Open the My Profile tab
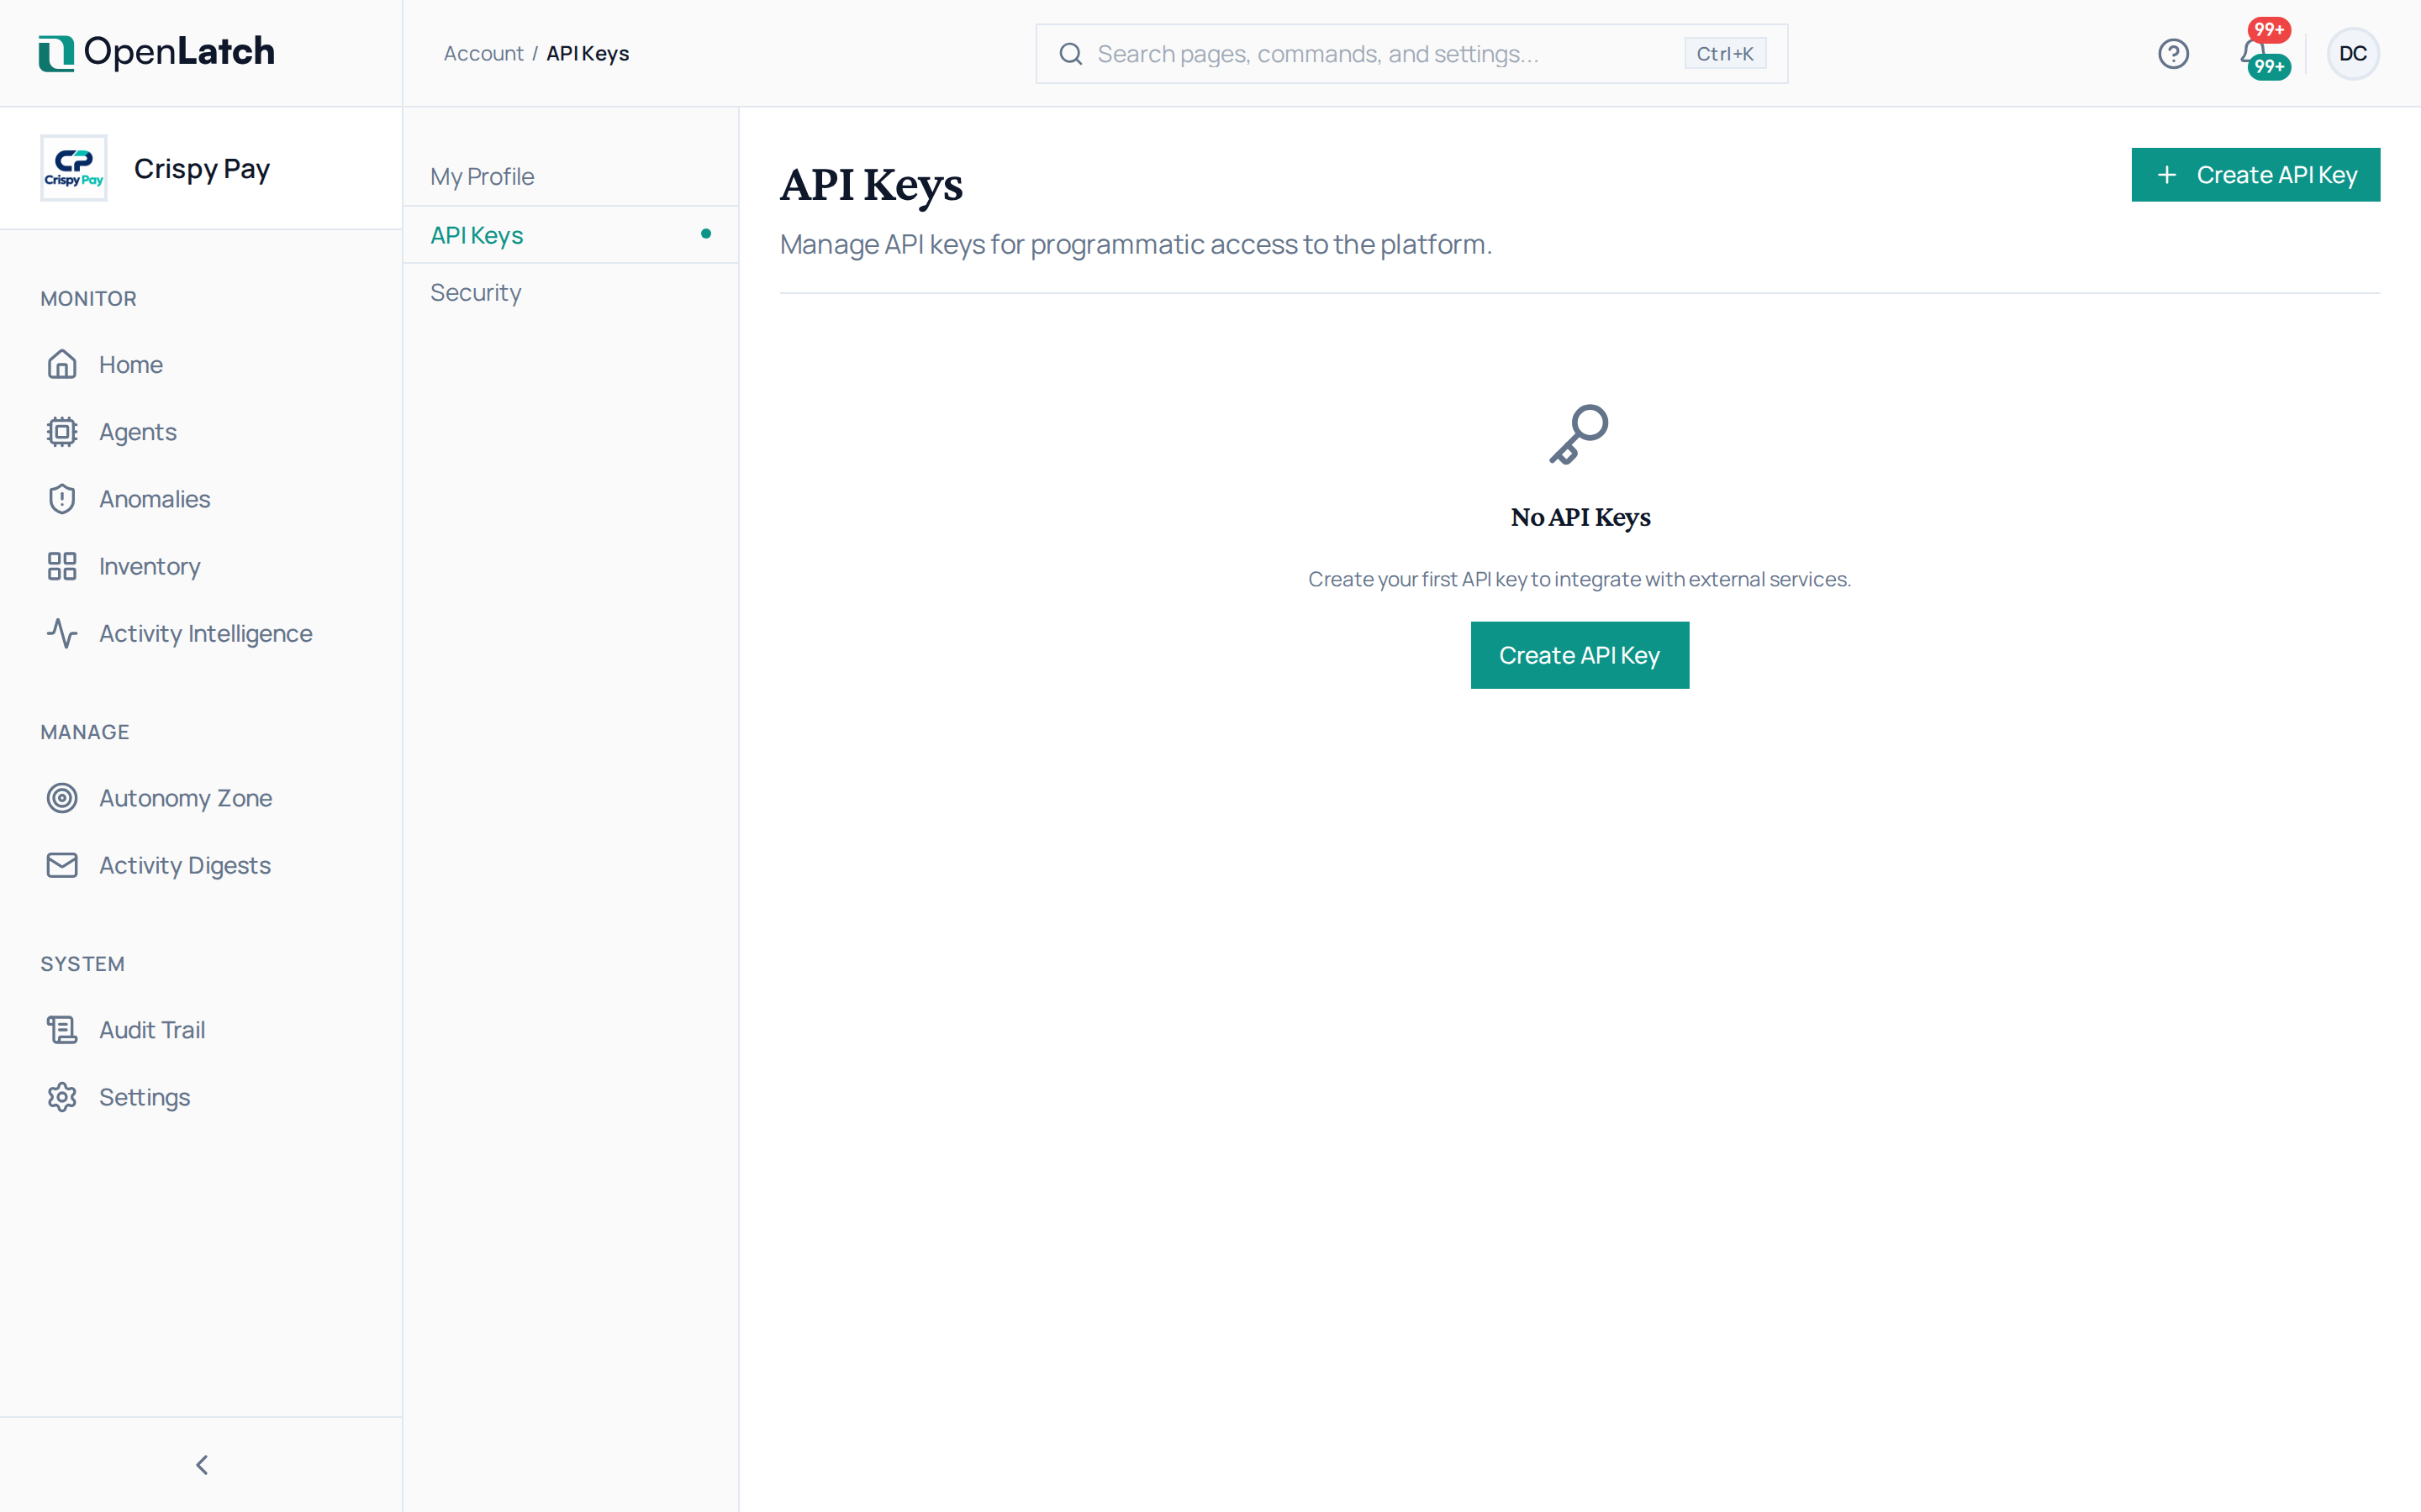This screenshot has width=2421, height=1512. (x=570, y=176)
